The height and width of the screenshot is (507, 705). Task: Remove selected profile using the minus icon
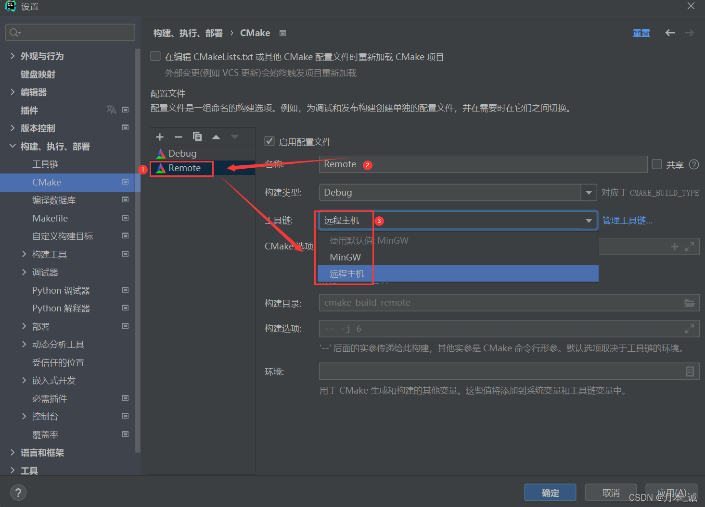(178, 137)
